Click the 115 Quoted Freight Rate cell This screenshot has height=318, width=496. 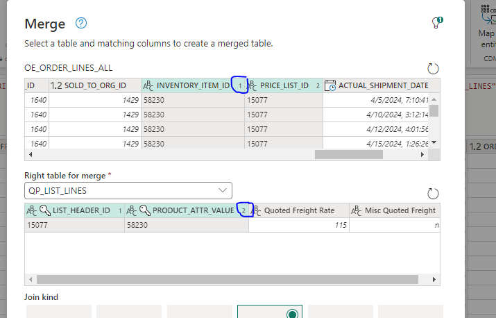tap(299, 225)
